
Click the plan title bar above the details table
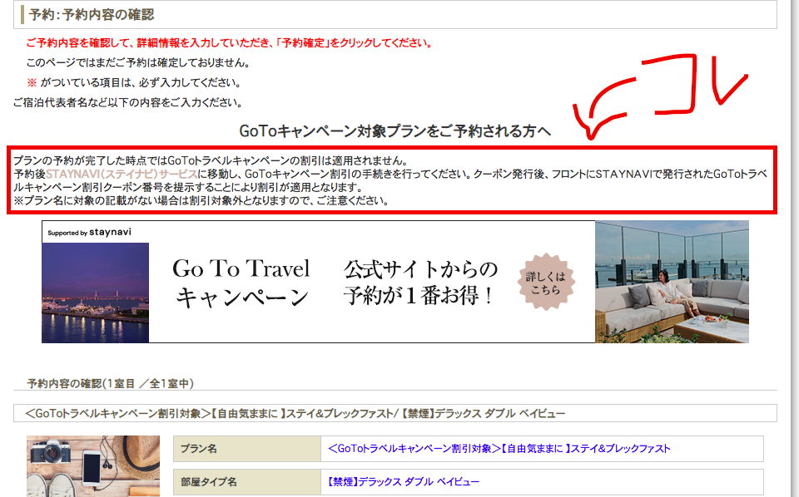tap(395, 414)
